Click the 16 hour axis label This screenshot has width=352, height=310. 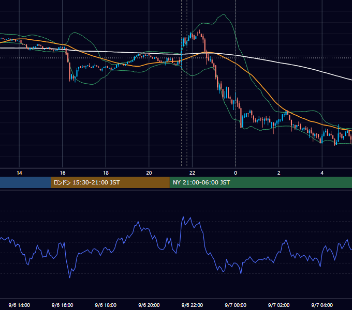63,173
